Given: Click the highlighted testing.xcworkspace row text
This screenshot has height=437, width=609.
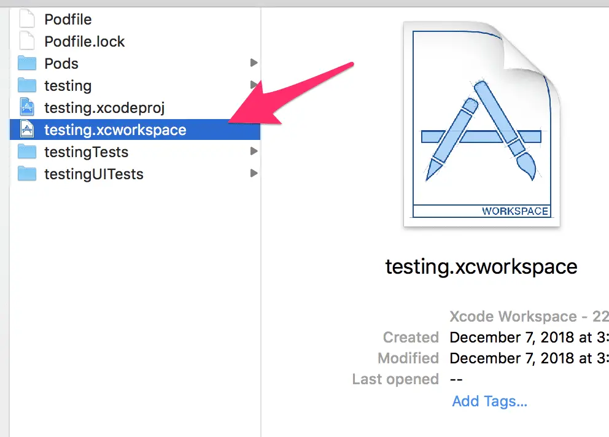Looking at the screenshot, I should click(115, 130).
